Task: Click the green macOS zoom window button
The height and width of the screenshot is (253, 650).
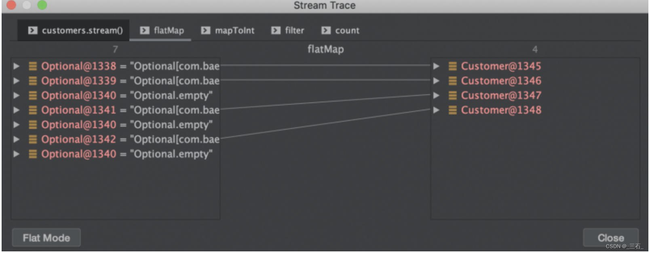Action: pos(42,5)
